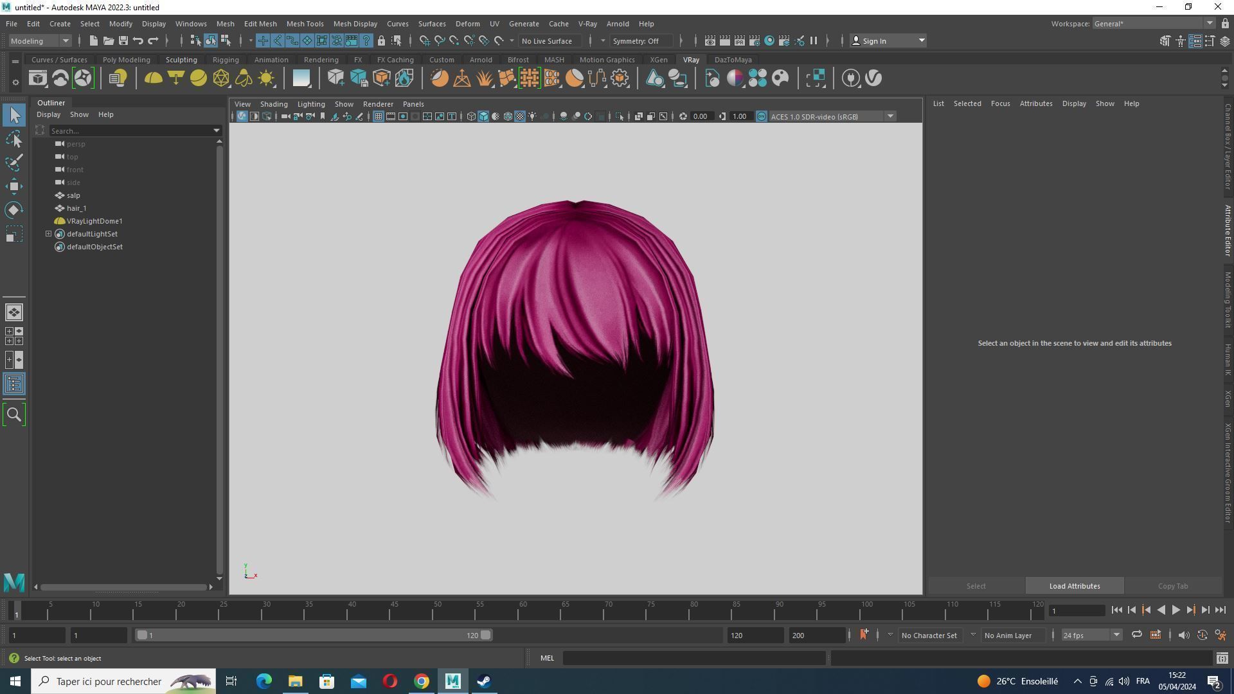This screenshot has height=694, width=1234.
Task: Redo the last undone action
Action: pos(153,40)
